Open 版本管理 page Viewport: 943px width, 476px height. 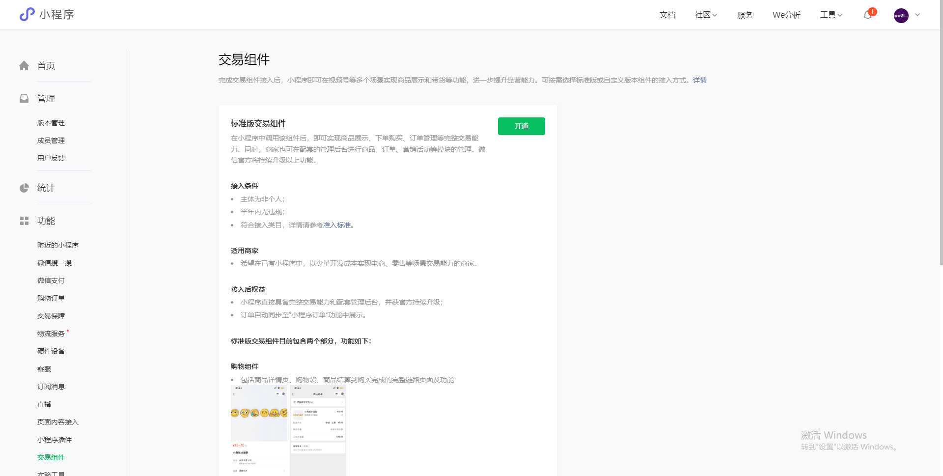51,123
